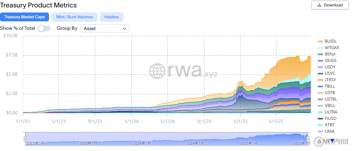352x151 pixels.
Task: Go to next legend page arrow
Action: click(332, 141)
